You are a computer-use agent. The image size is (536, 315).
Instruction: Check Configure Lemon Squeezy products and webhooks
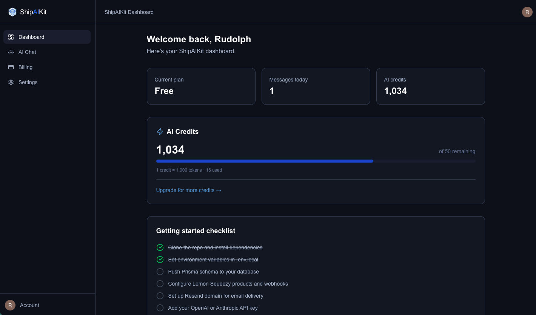[160, 284]
